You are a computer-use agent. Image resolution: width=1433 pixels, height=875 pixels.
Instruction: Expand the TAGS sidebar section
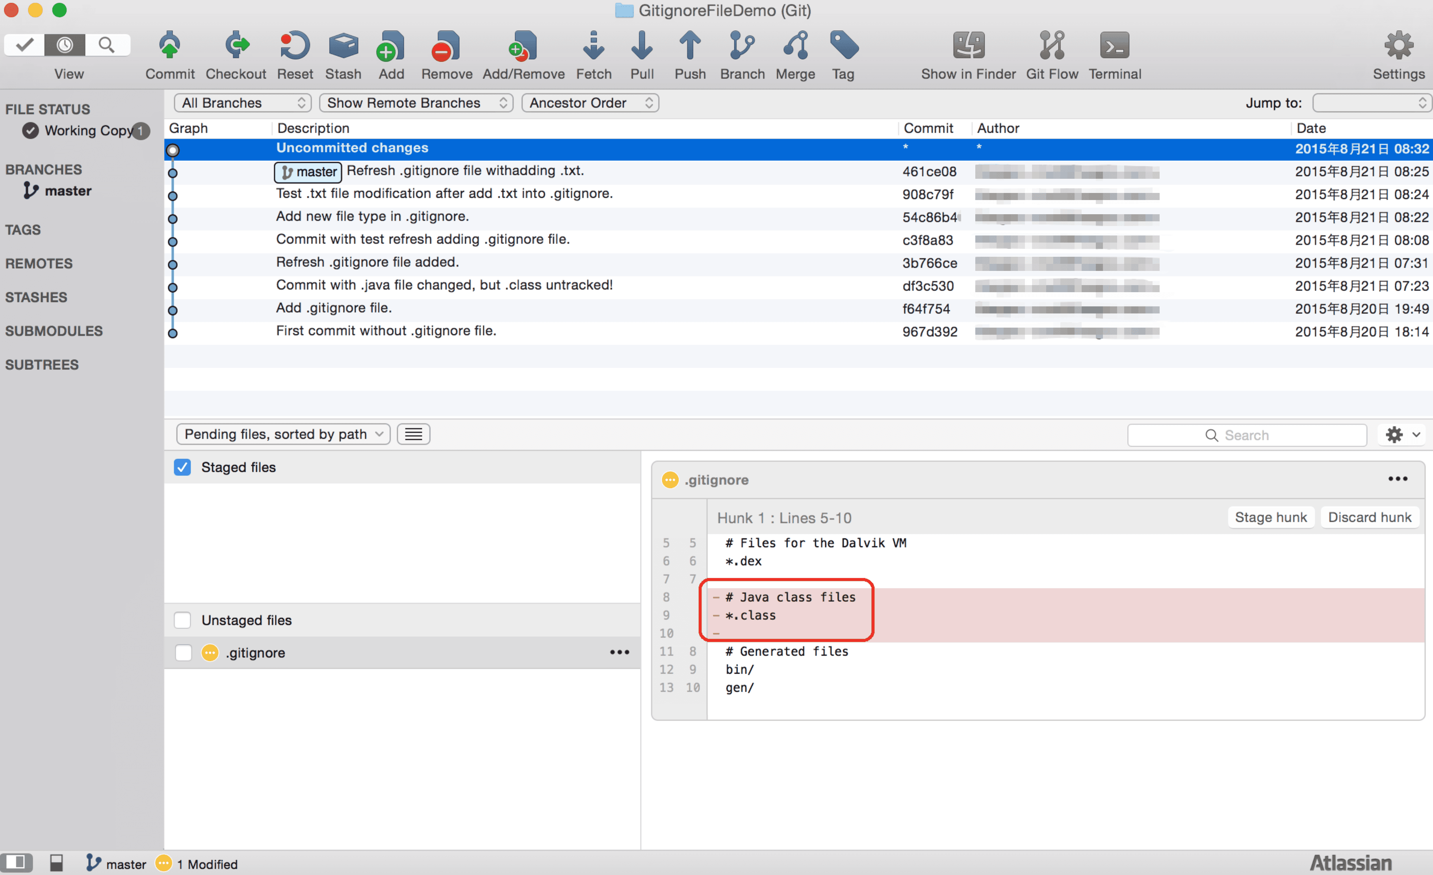coord(23,230)
